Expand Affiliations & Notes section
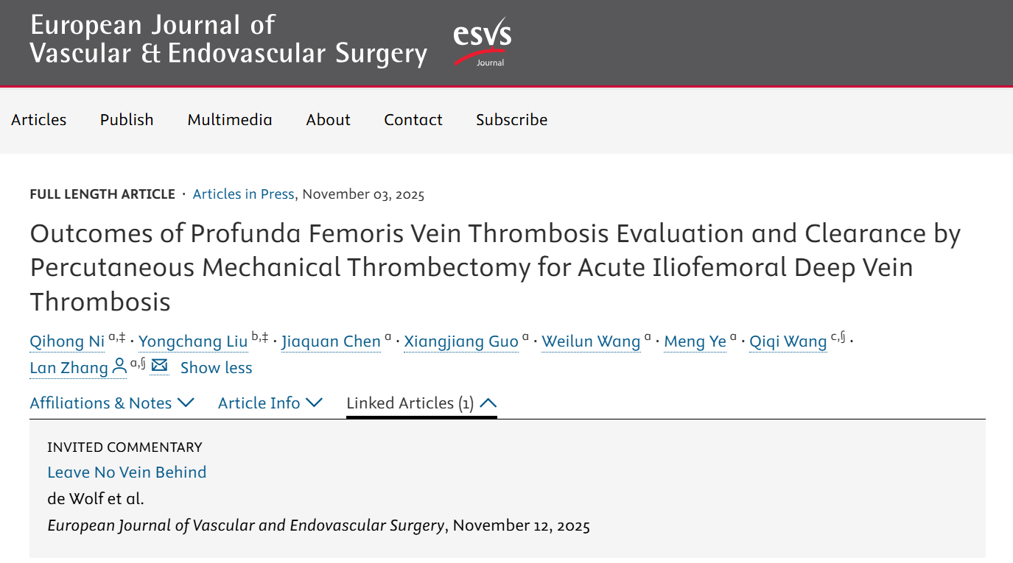This screenshot has height=563, width=1013. 111,403
